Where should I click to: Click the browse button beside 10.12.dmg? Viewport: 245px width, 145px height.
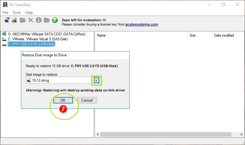[x=96, y=80]
